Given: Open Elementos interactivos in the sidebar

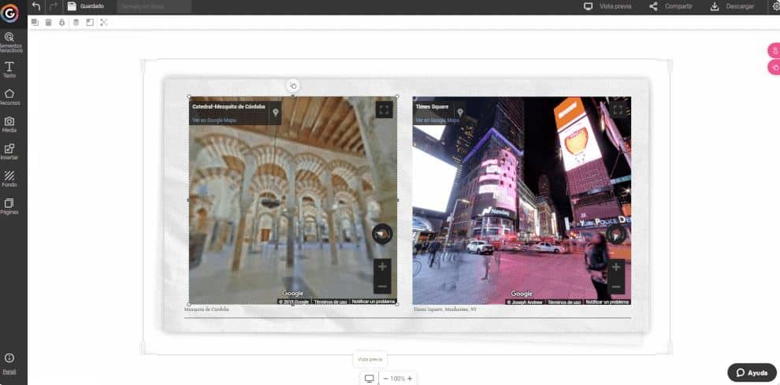Looking at the screenshot, I should (x=9, y=43).
